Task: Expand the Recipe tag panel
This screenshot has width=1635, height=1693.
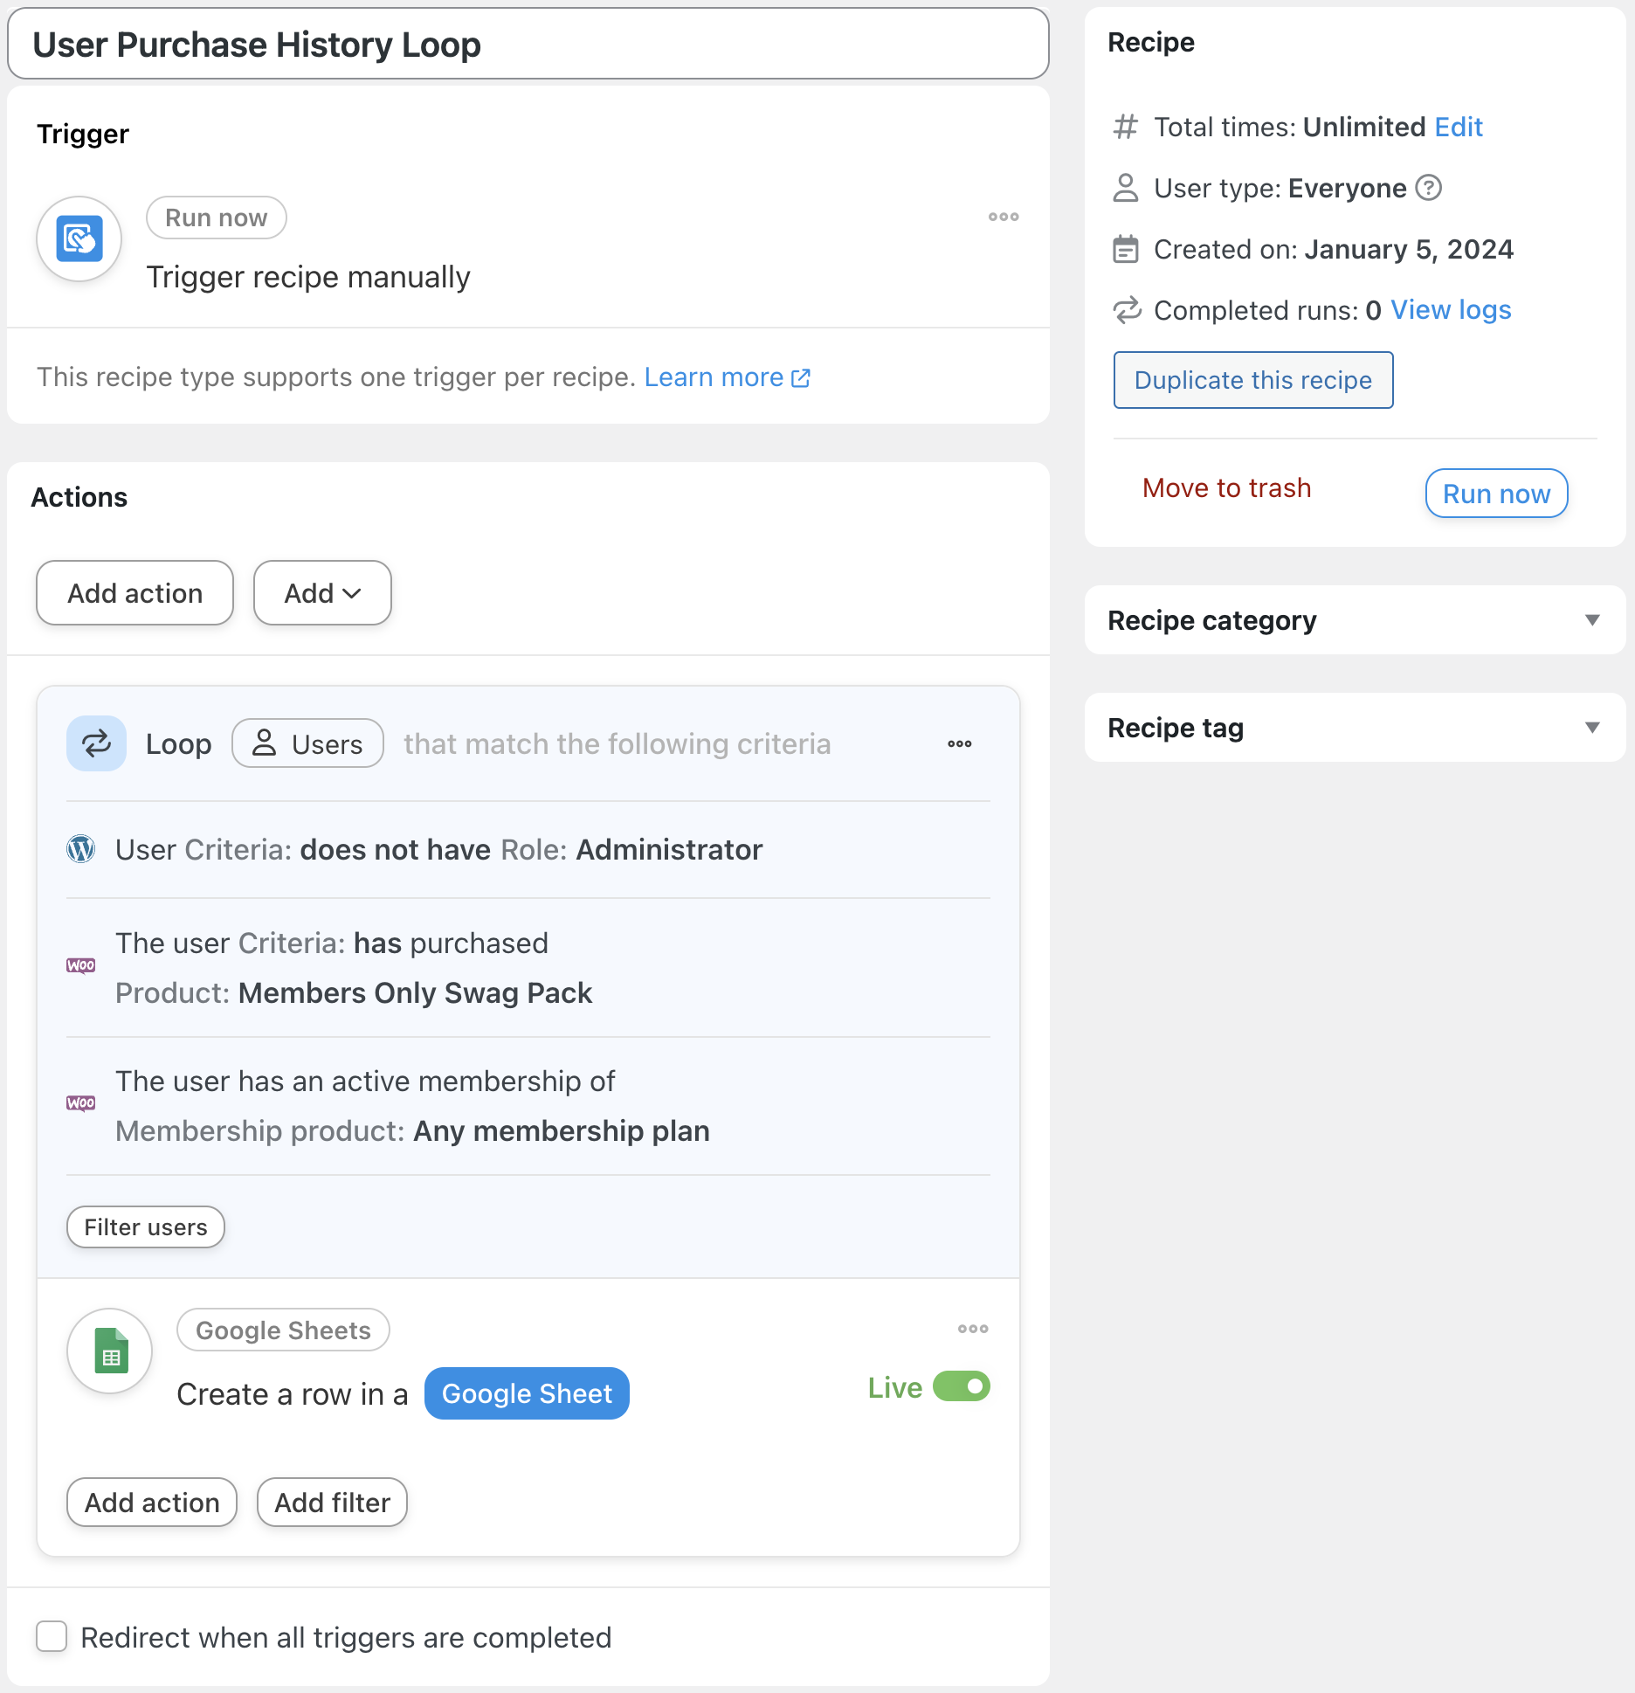Action: click(1591, 728)
